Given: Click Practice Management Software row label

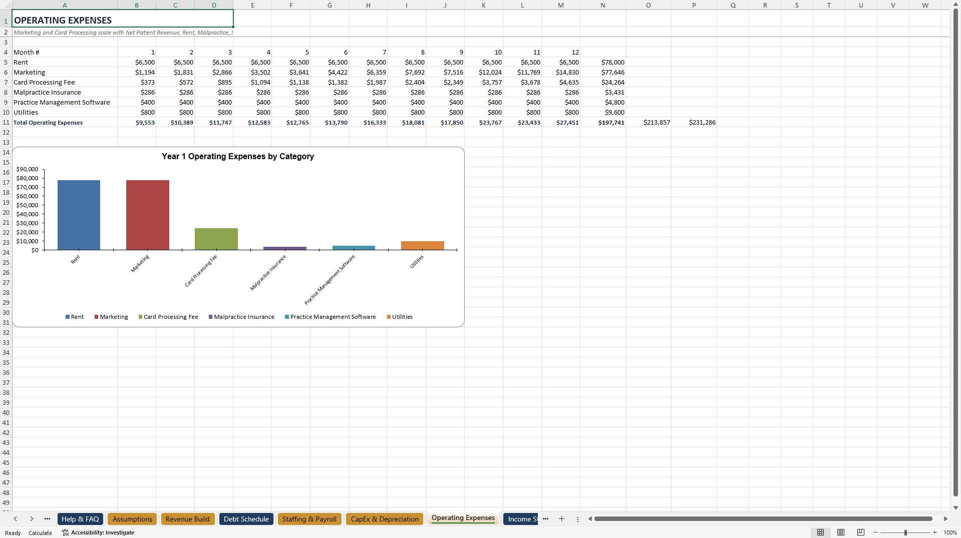Looking at the screenshot, I should pyautogui.click(x=65, y=102).
